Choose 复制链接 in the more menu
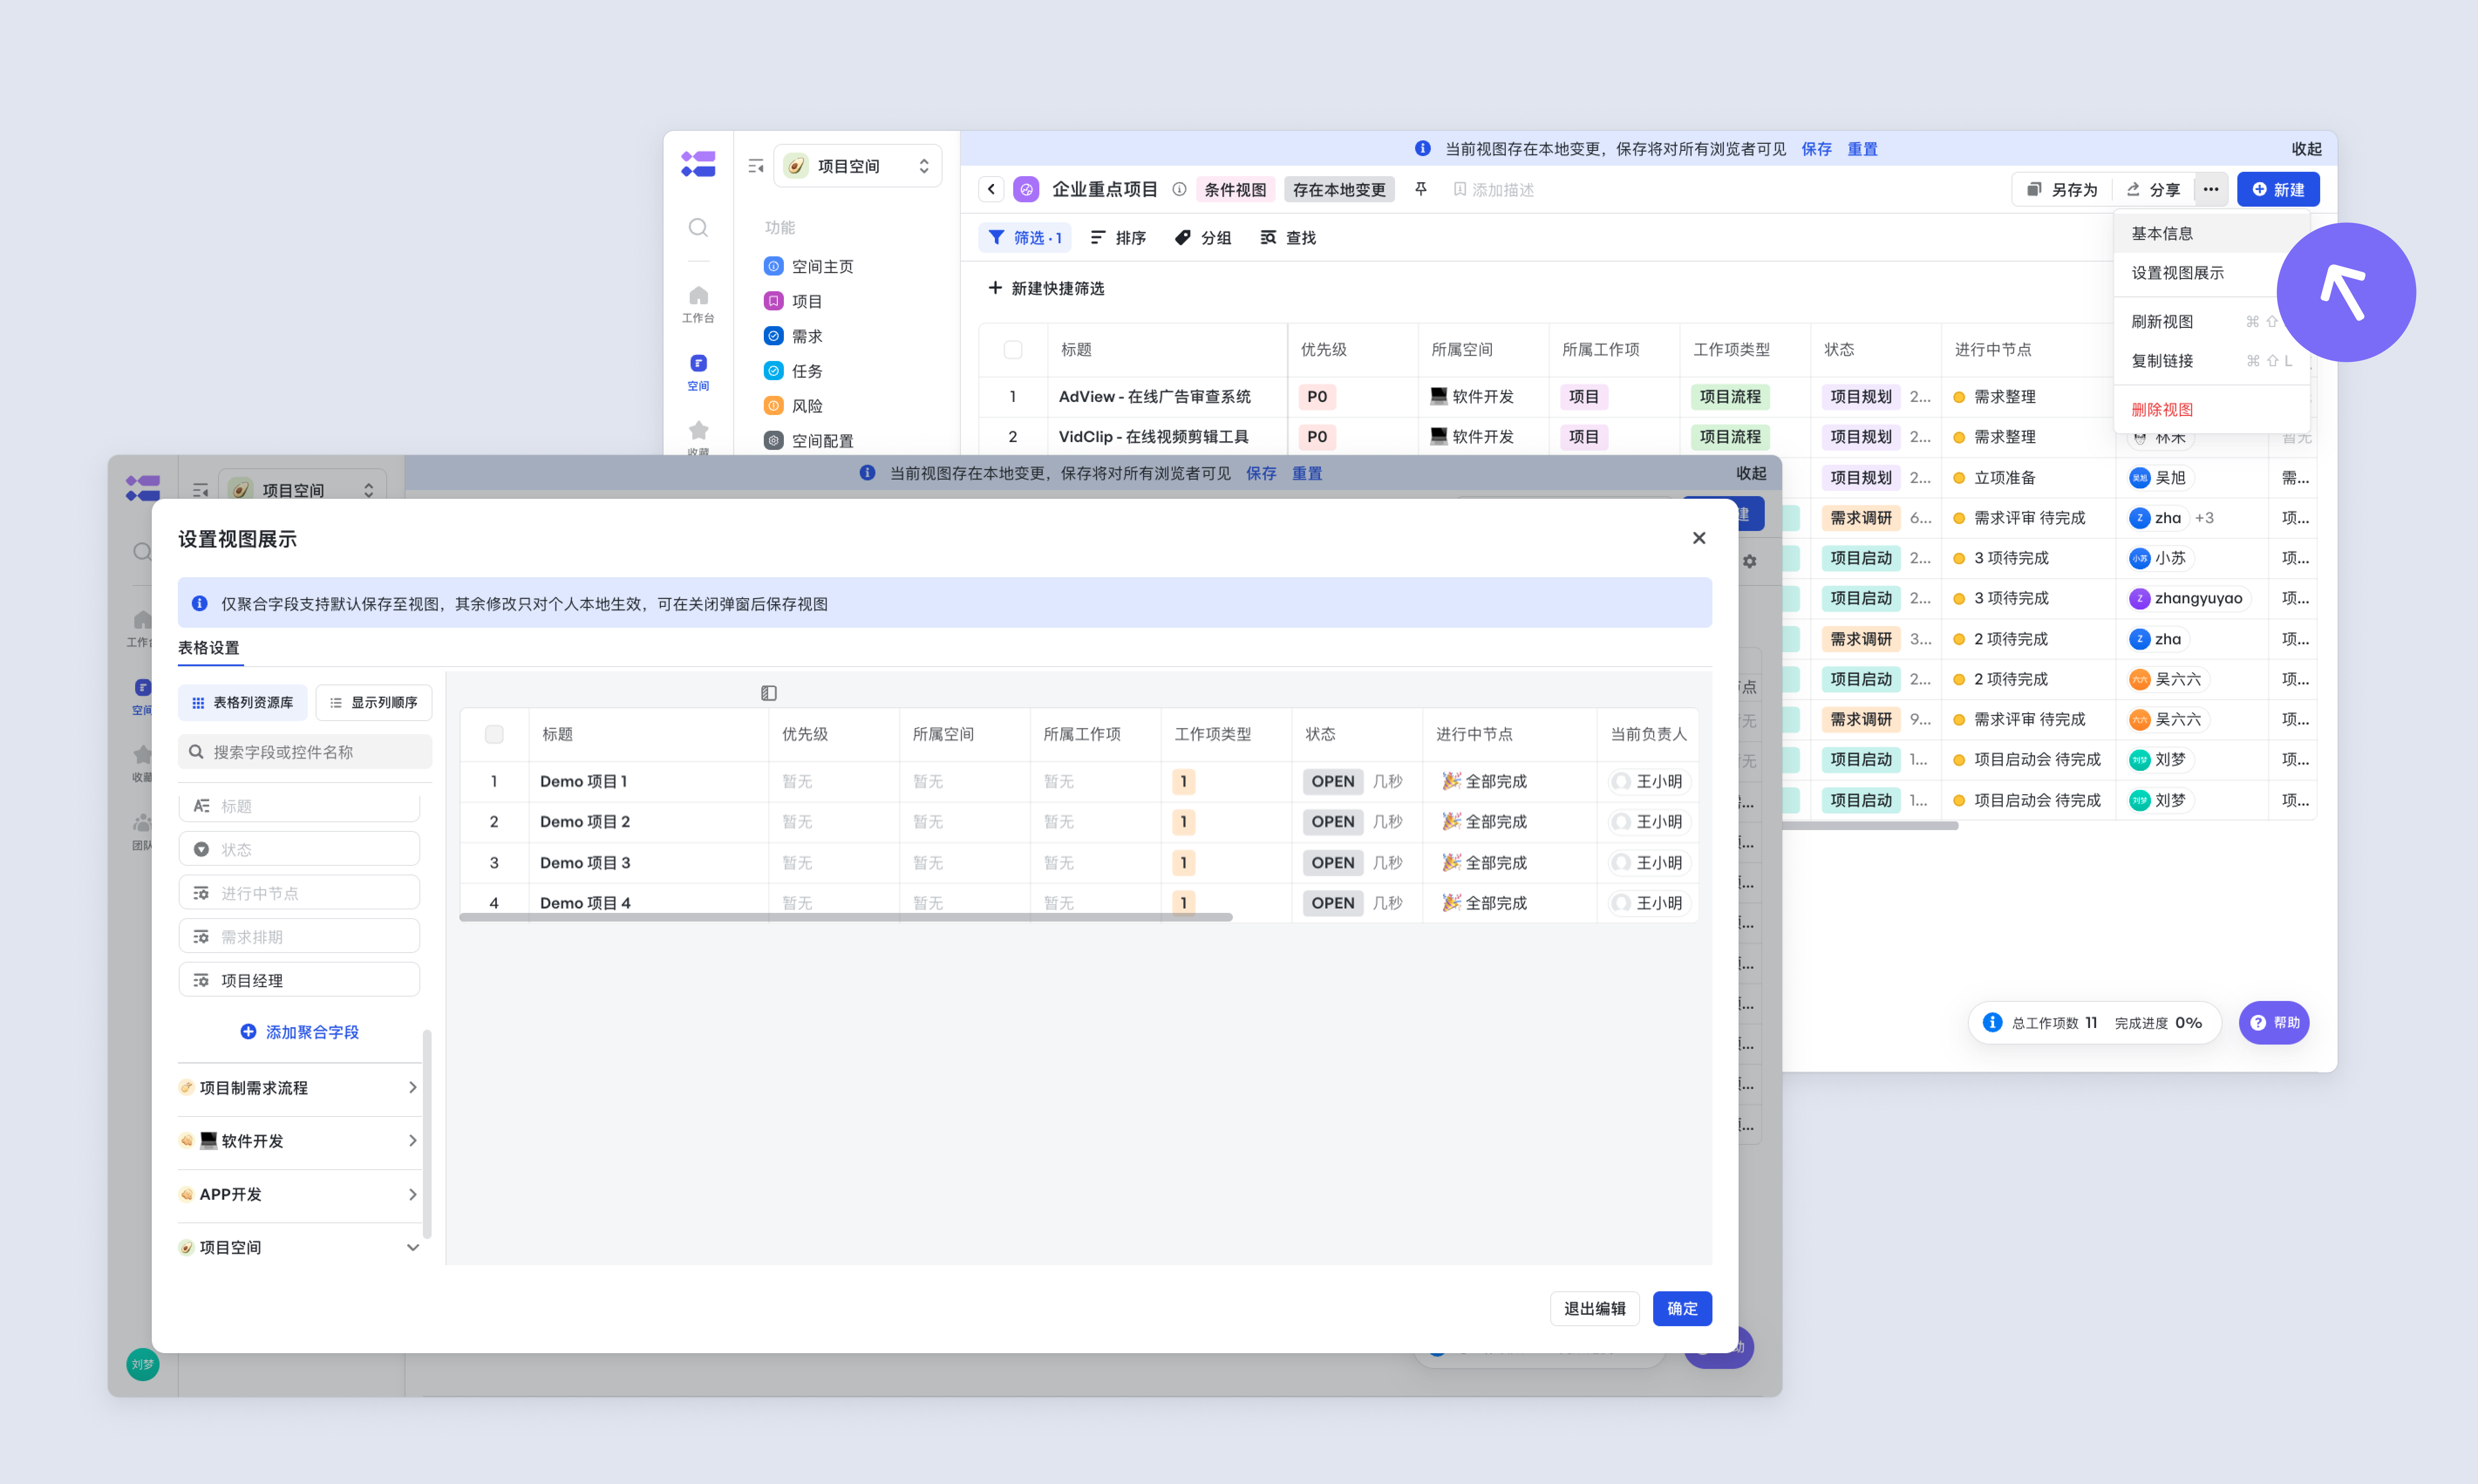 click(2212, 361)
